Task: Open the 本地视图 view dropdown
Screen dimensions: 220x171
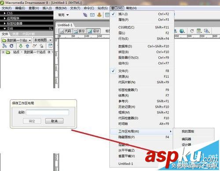Action: coord(43,40)
